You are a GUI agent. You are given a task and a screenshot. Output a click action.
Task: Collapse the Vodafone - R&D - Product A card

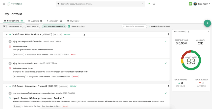click(7, 34)
